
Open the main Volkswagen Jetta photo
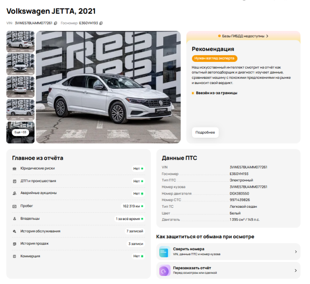point(108,87)
